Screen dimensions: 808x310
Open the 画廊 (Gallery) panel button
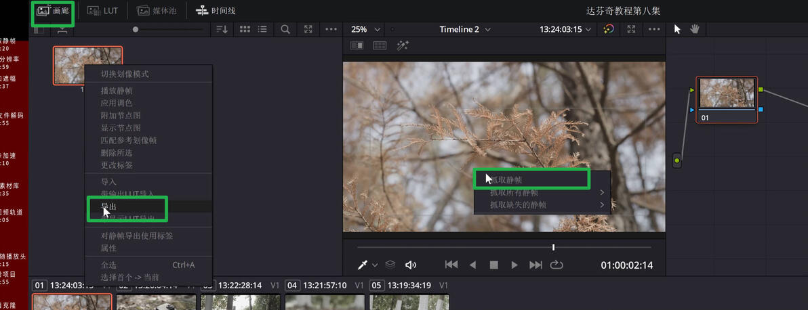pyautogui.click(x=53, y=11)
